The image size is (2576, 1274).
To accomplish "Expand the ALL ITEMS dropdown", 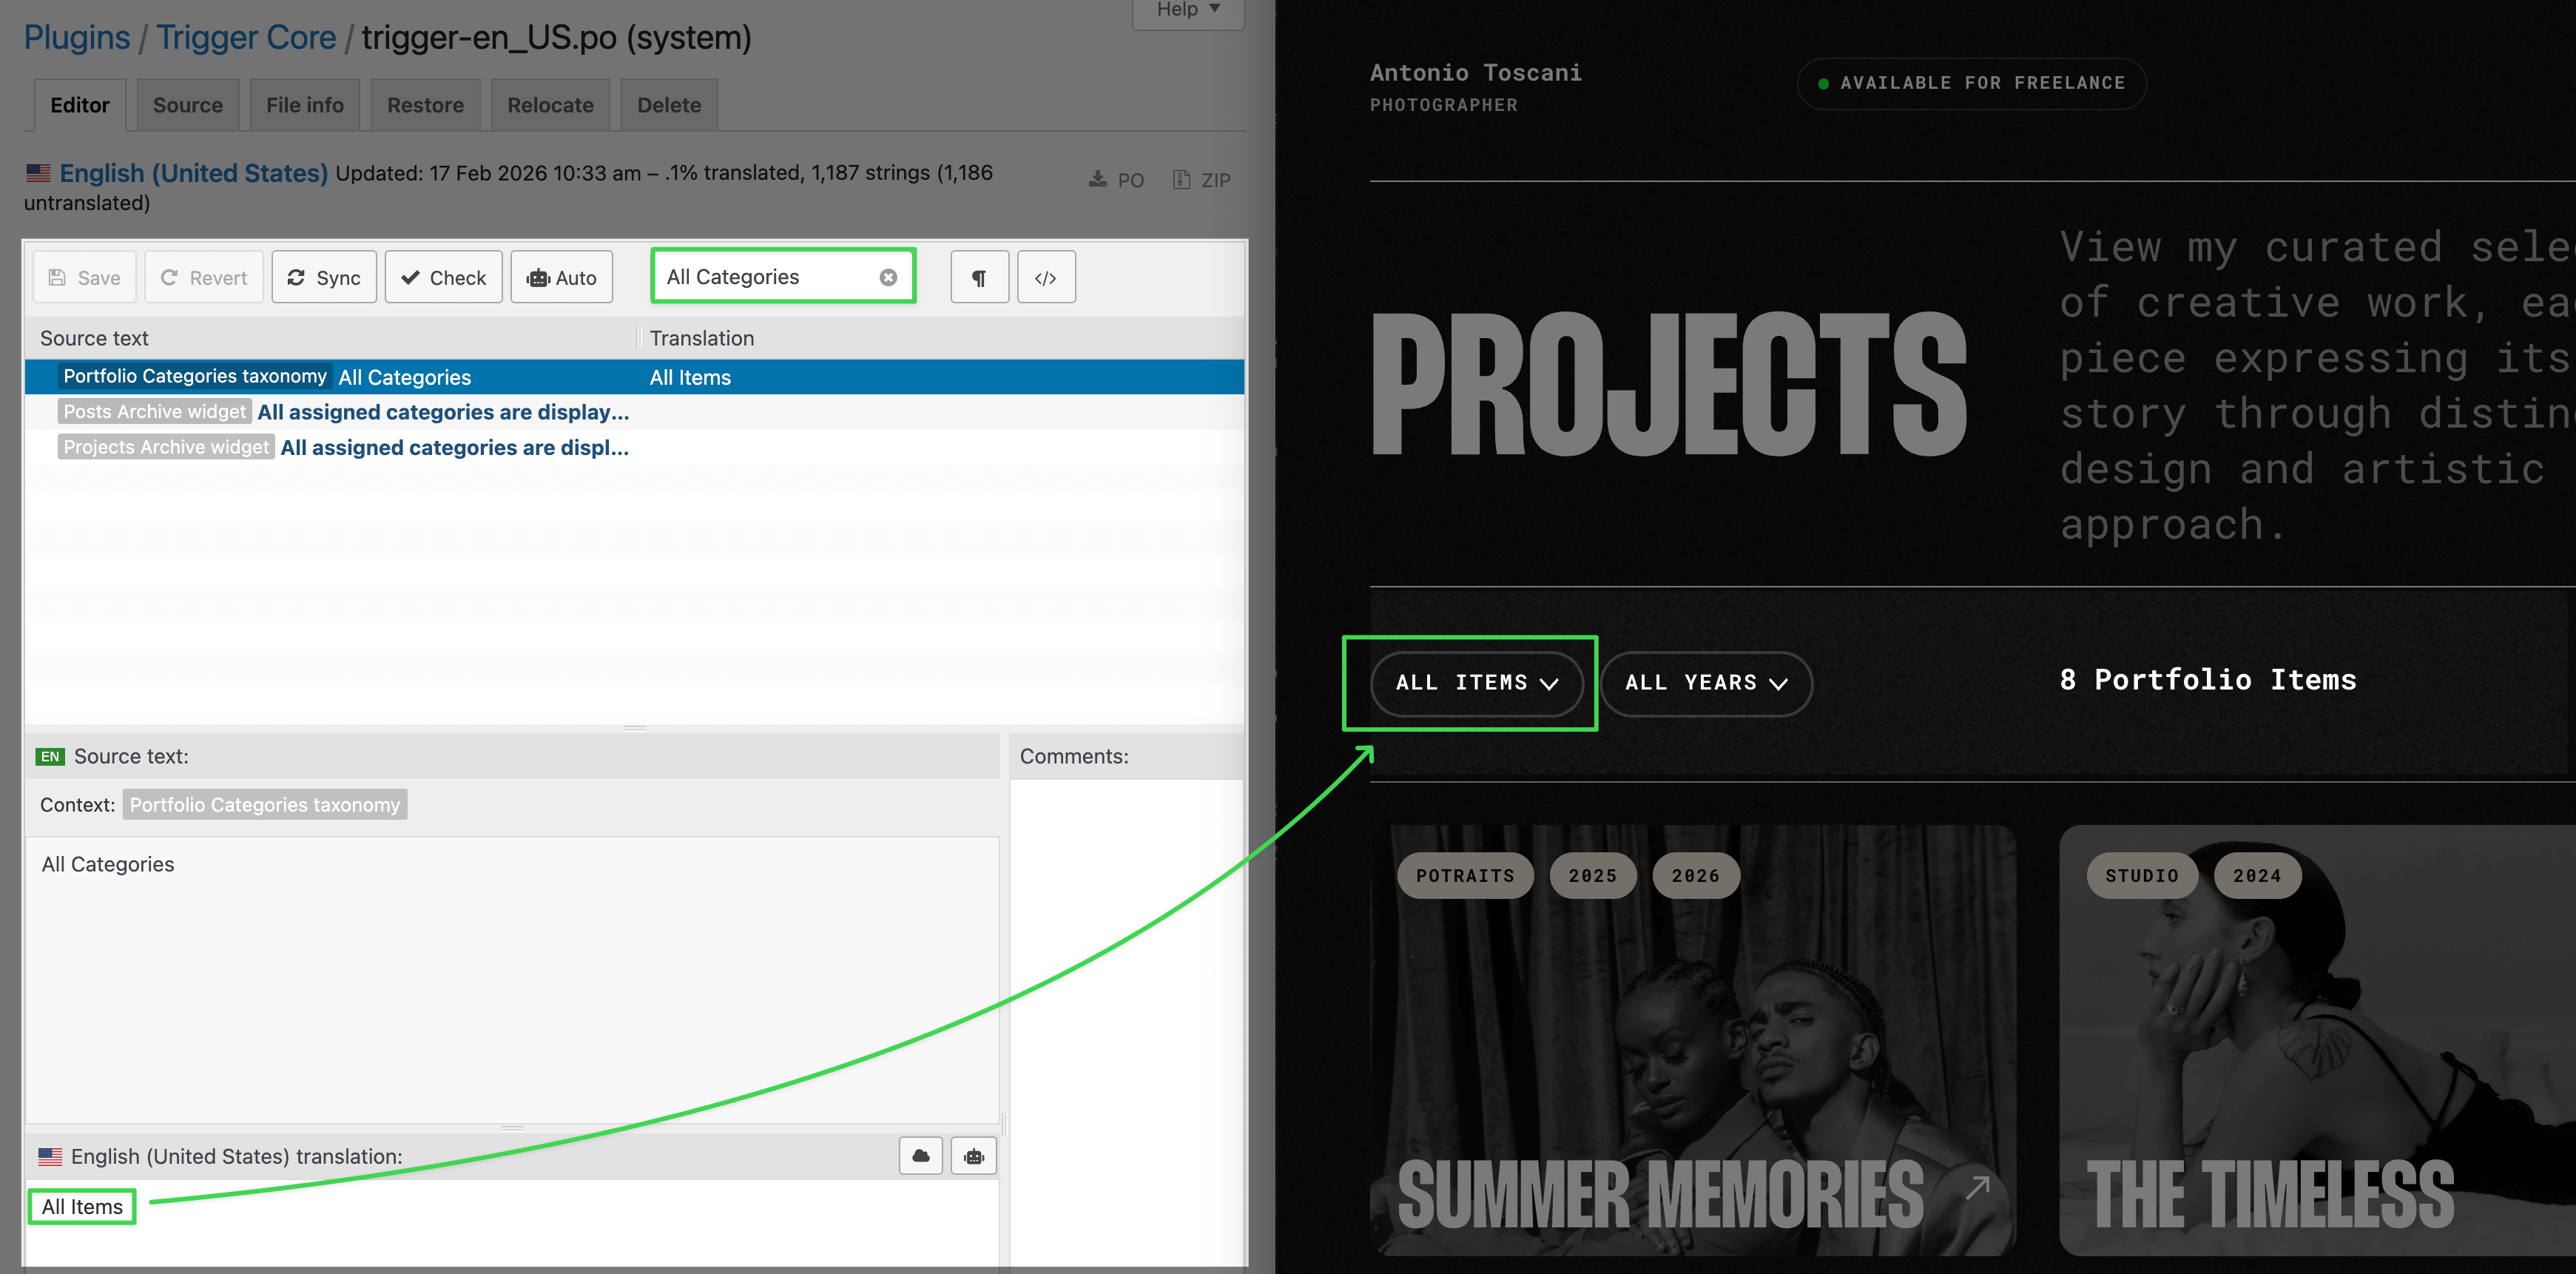I will coord(1476,683).
